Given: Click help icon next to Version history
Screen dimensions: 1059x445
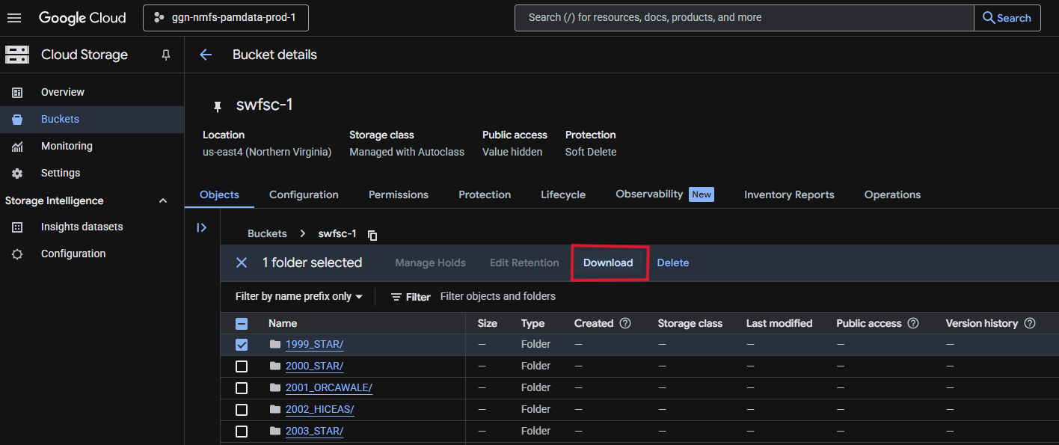Looking at the screenshot, I should [1030, 324].
